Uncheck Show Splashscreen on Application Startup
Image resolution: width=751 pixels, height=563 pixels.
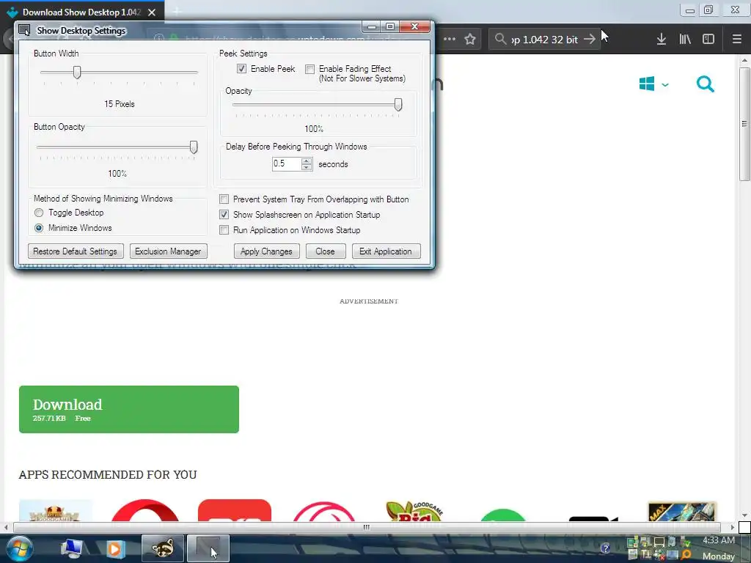pos(224,215)
